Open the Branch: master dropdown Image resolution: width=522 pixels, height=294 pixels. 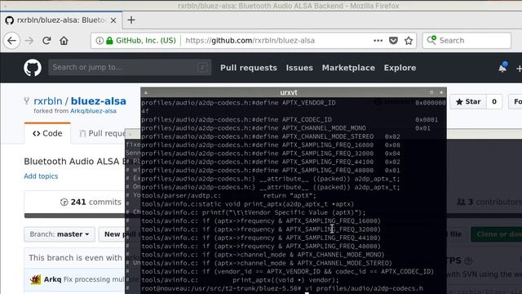60,234
